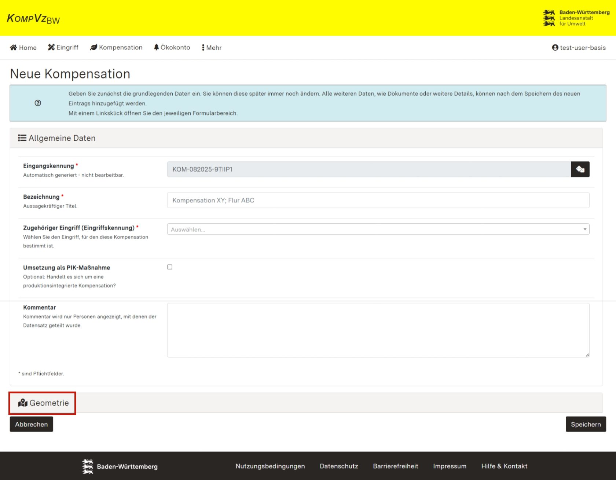616x480 pixels.
Task: Enable Umsetzung als PIK-Maßnahme
Action: coord(169,267)
